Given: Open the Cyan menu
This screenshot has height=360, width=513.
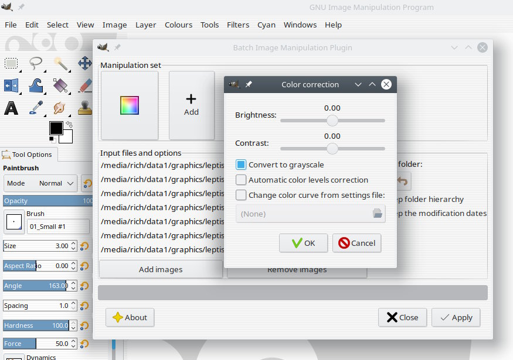Looking at the screenshot, I should [x=266, y=25].
